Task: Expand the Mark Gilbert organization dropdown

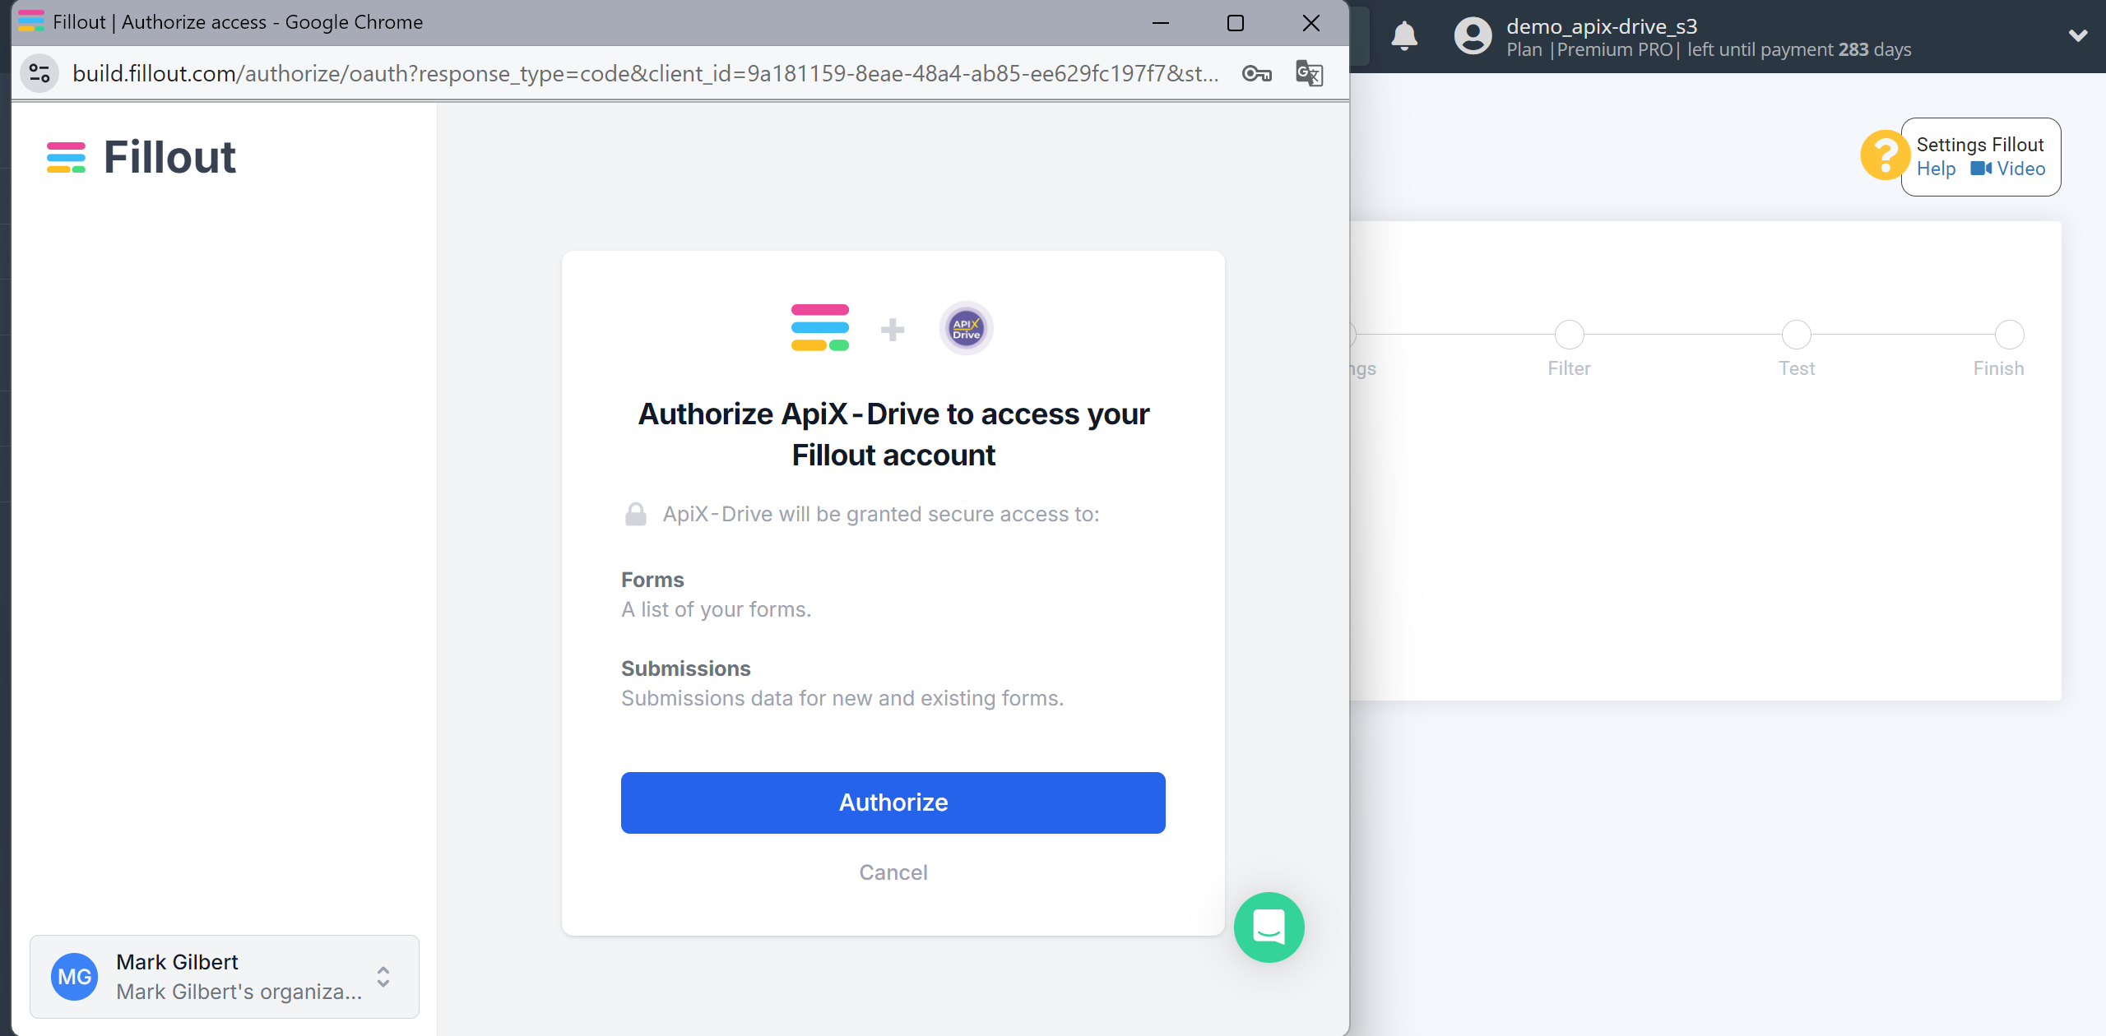Action: point(386,976)
